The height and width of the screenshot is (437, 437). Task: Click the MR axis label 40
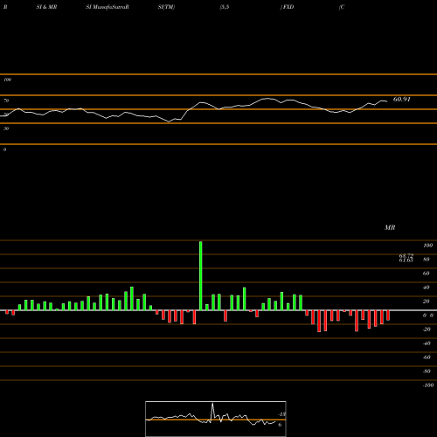426,288
